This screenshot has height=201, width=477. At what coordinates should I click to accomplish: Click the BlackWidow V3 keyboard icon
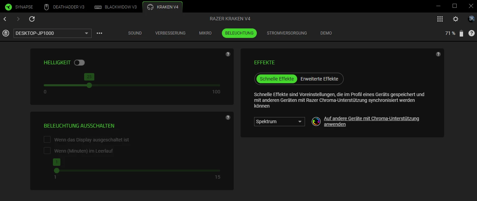[x=98, y=7]
